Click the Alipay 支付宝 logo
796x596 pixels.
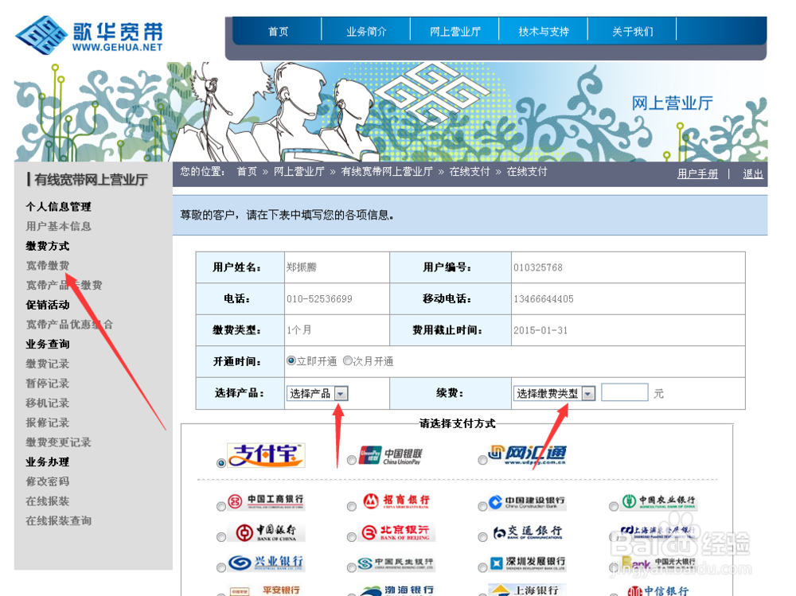pos(266,455)
